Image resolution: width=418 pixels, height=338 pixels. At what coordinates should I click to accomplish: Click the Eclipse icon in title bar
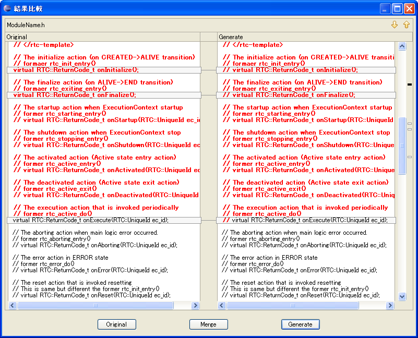pos(7,8)
